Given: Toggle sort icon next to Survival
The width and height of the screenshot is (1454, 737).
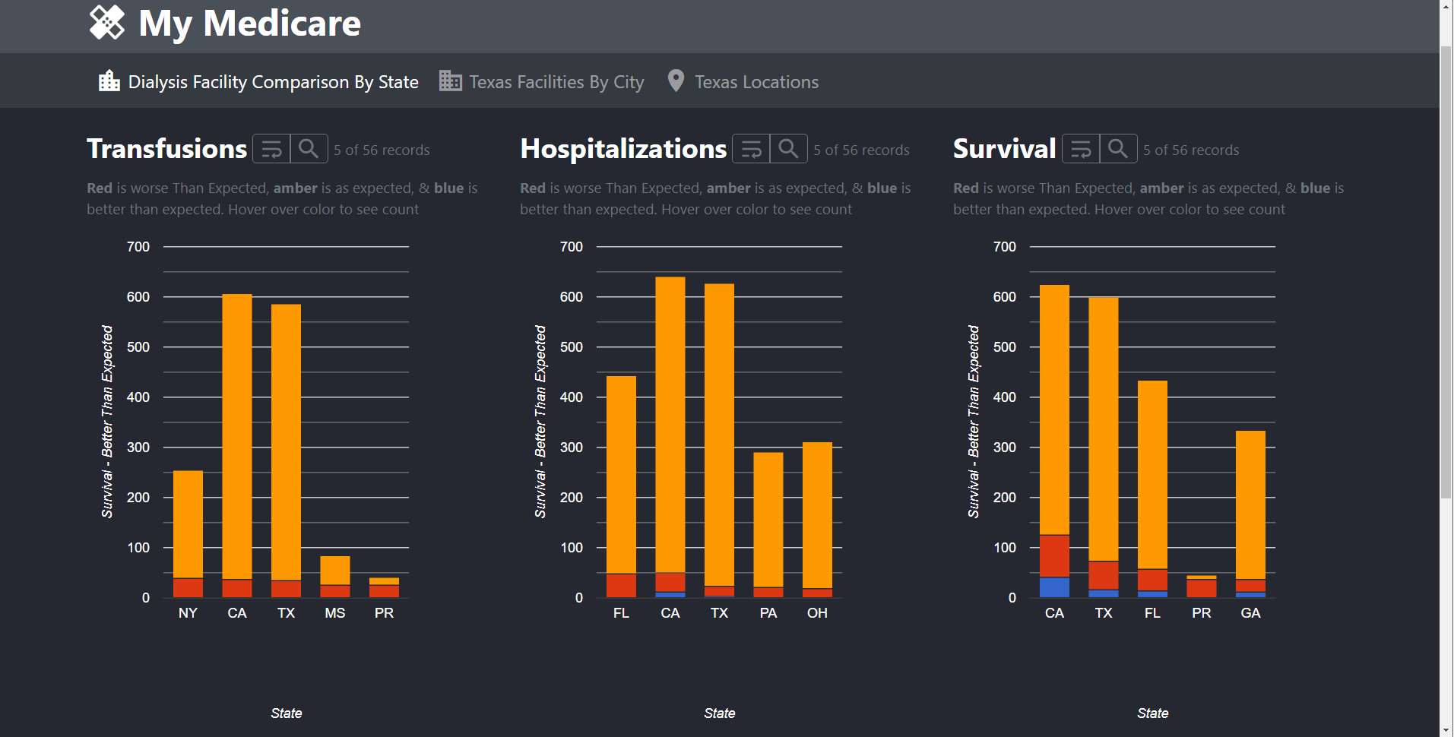Looking at the screenshot, I should 1081,149.
